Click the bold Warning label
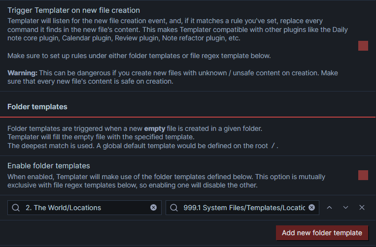Screen dimensions: 376x247 click(22, 73)
